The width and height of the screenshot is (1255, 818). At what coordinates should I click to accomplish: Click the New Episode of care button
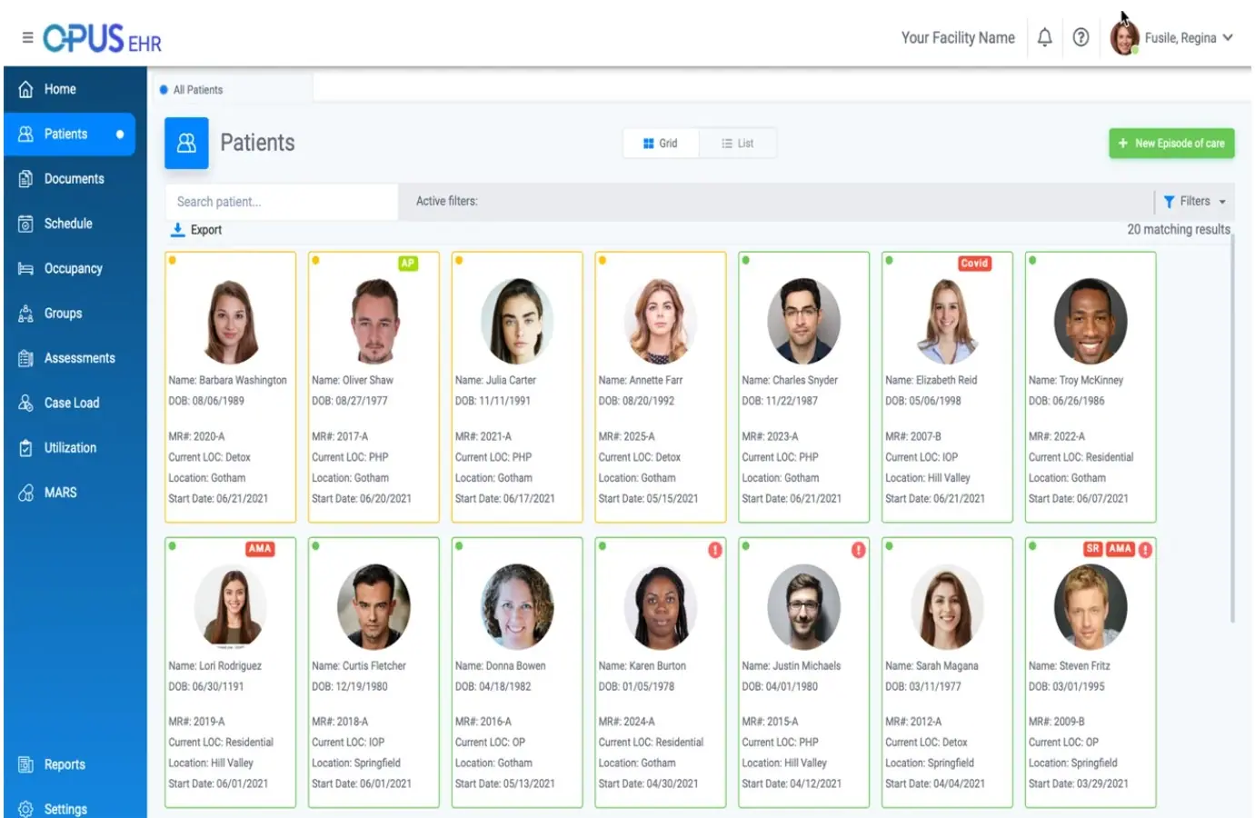(x=1171, y=143)
